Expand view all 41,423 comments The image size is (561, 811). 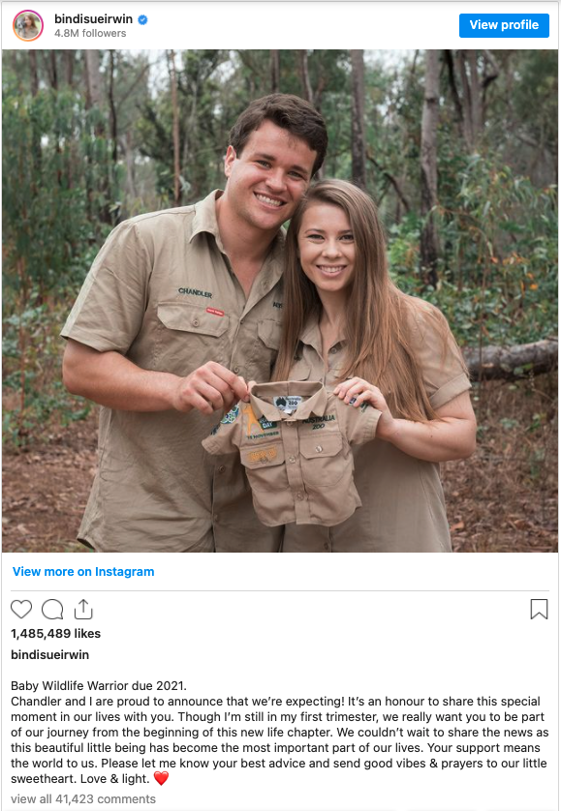[x=83, y=799]
